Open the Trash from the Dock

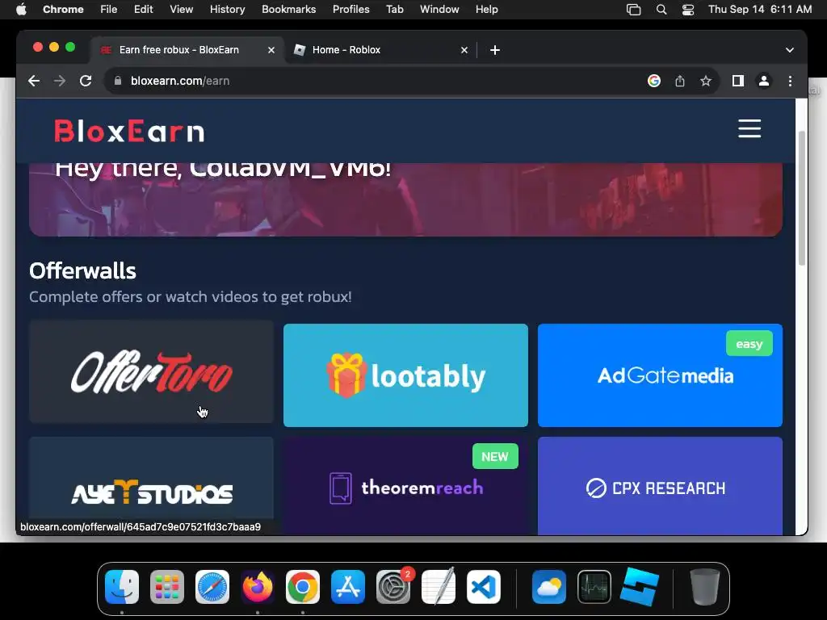pyautogui.click(x=705, y=586)
